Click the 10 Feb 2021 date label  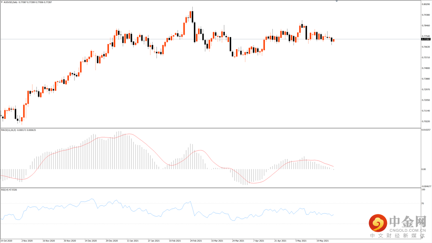click(x=175, y=241)
